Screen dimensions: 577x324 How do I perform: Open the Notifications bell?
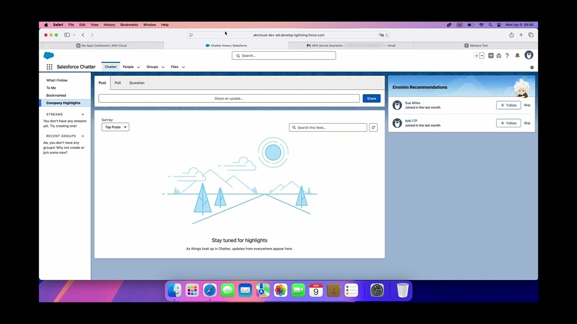(x=517, y=55)
